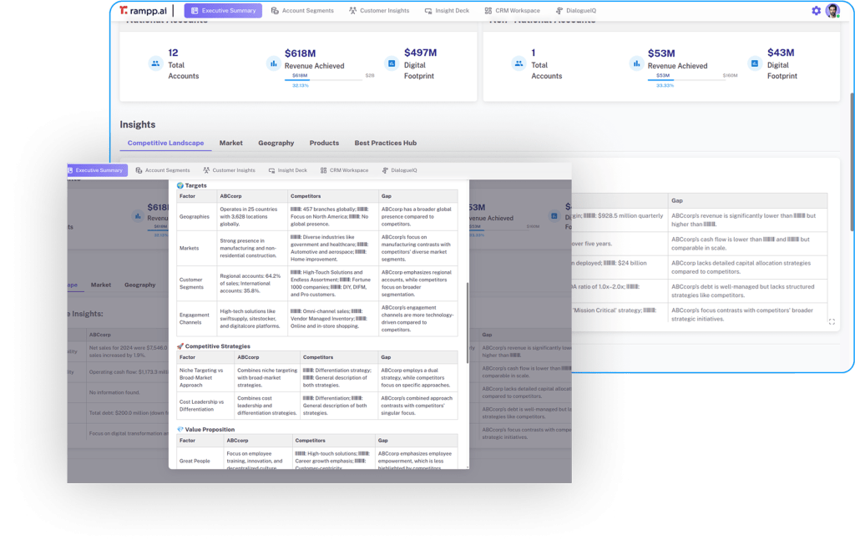Image resolution: width=855 pixels, height=550 pixels.
Task: Open the settings gear in the top bar
Action: (816, 11)
